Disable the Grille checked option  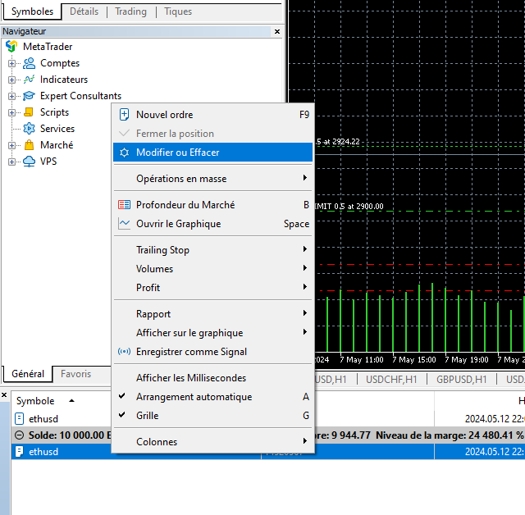147,416
